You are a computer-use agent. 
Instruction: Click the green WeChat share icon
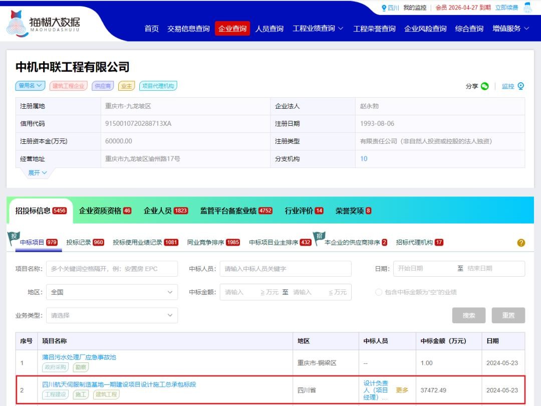[x=484, y=86]
